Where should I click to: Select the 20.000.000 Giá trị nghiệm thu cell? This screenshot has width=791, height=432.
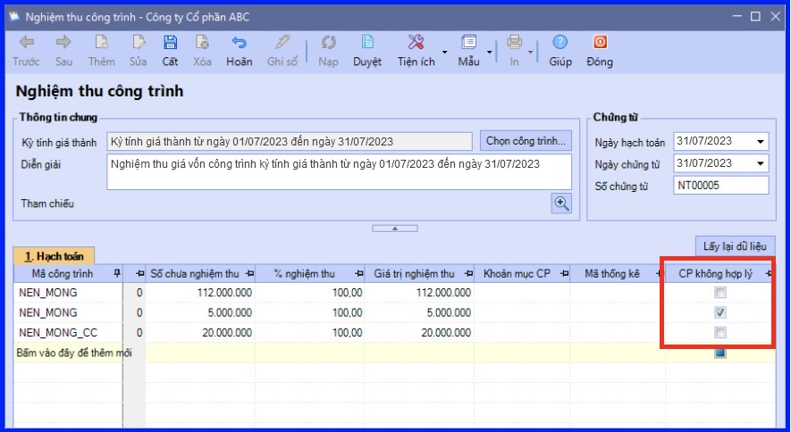[x=419, y=333]
